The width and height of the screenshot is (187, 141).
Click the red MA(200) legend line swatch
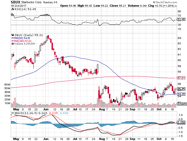[x=13, y=41]
